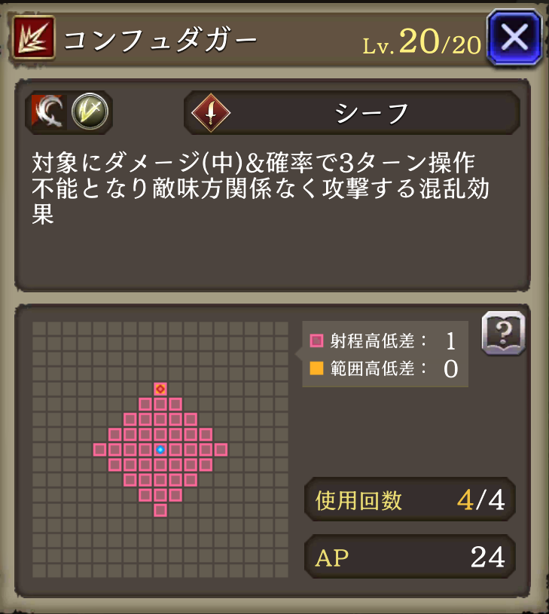Click the AP 24 cost panel

click(x=410, y=557)
